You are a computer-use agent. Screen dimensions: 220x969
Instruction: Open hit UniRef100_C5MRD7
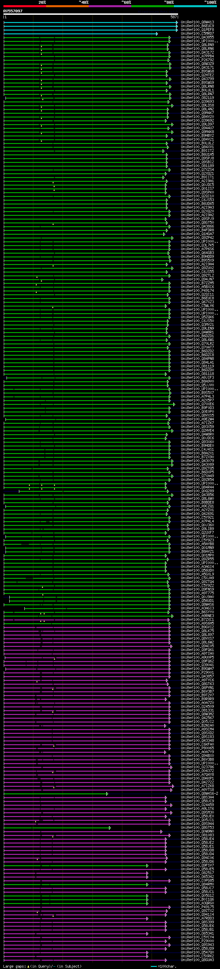197,33
